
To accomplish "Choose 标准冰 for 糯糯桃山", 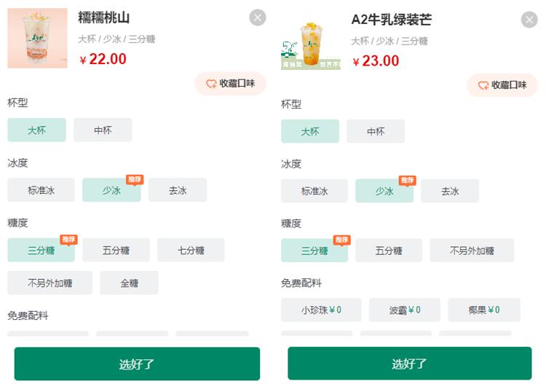I will 41,190.
